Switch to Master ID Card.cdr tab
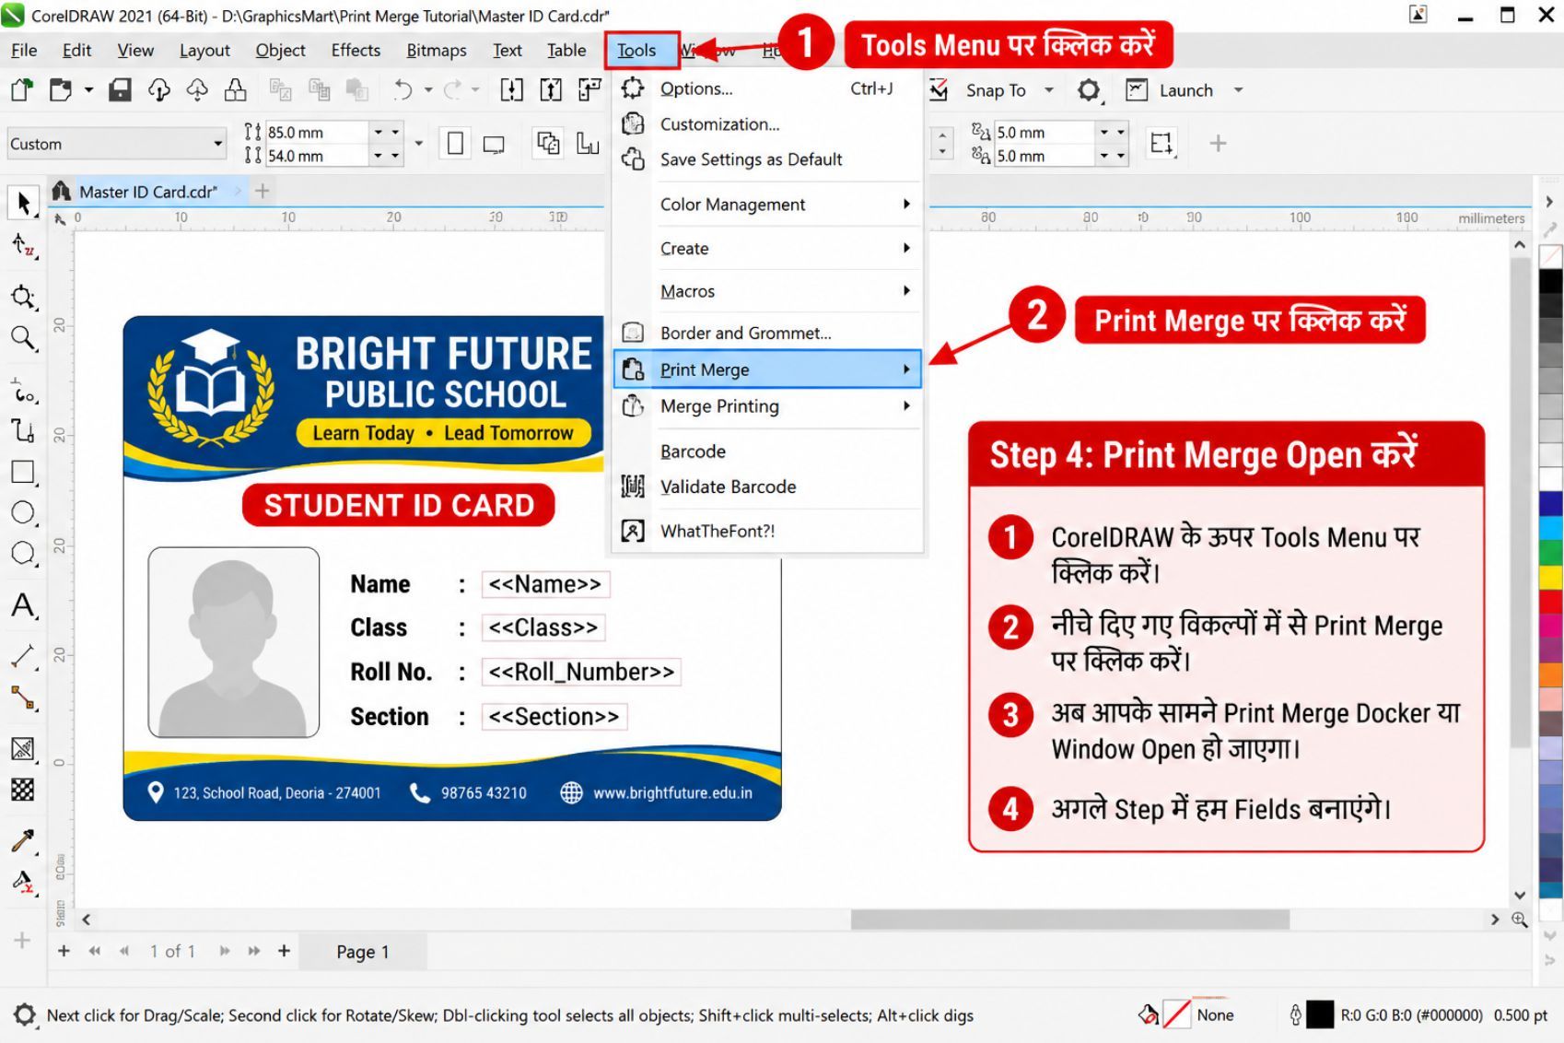Viewport: 1564px width, 1043px height. (x=148, y=192)
